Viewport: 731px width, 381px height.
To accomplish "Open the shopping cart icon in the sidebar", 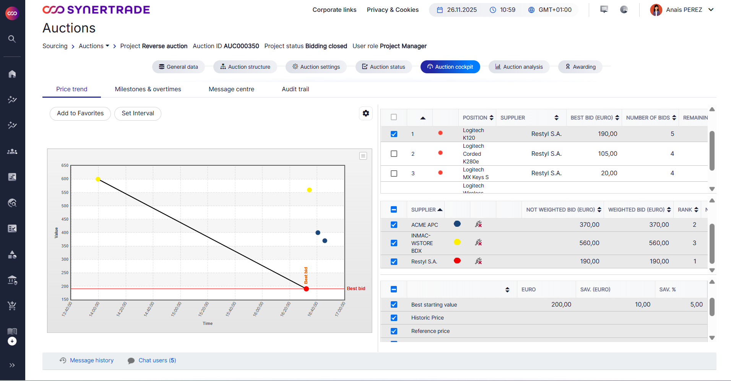I will [x=12, y=305].
